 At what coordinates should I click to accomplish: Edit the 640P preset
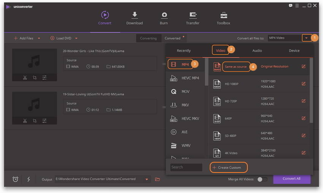[x=304, y=118]
